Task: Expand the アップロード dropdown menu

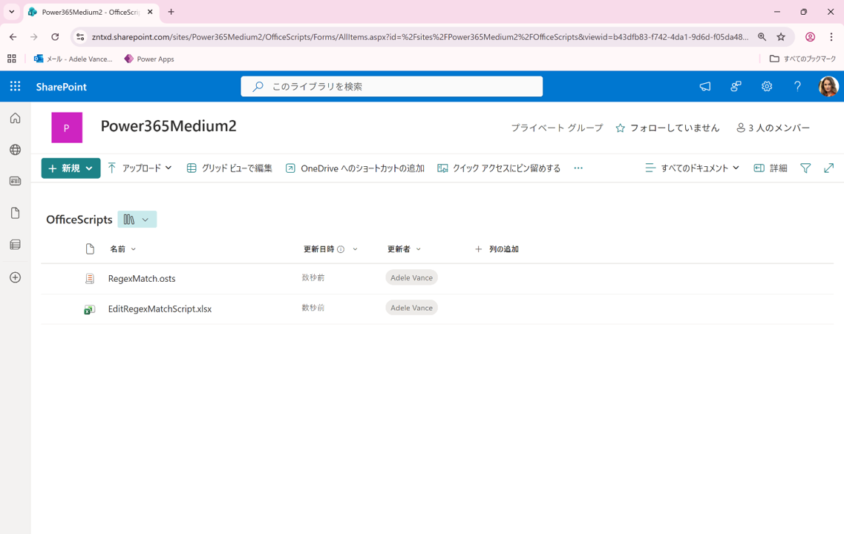Action: tap(140, 168)
